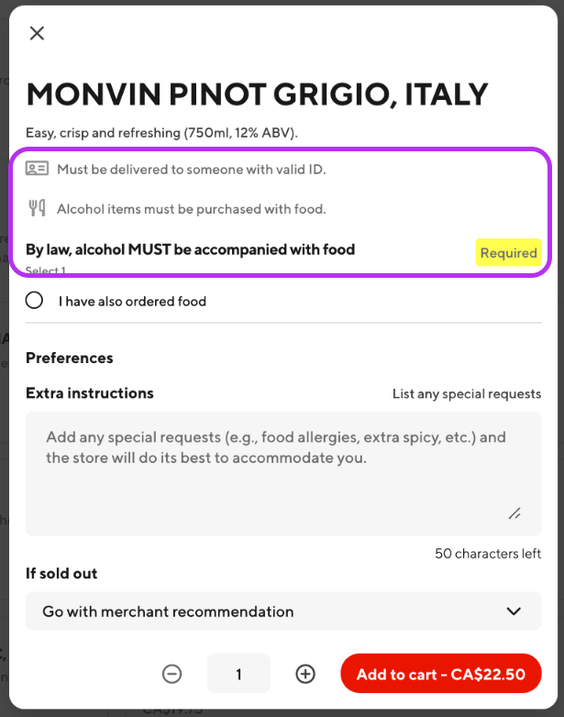Click the text area resize handle icon
This screenshot has width=564, height=717.
[x=514, y=513]
